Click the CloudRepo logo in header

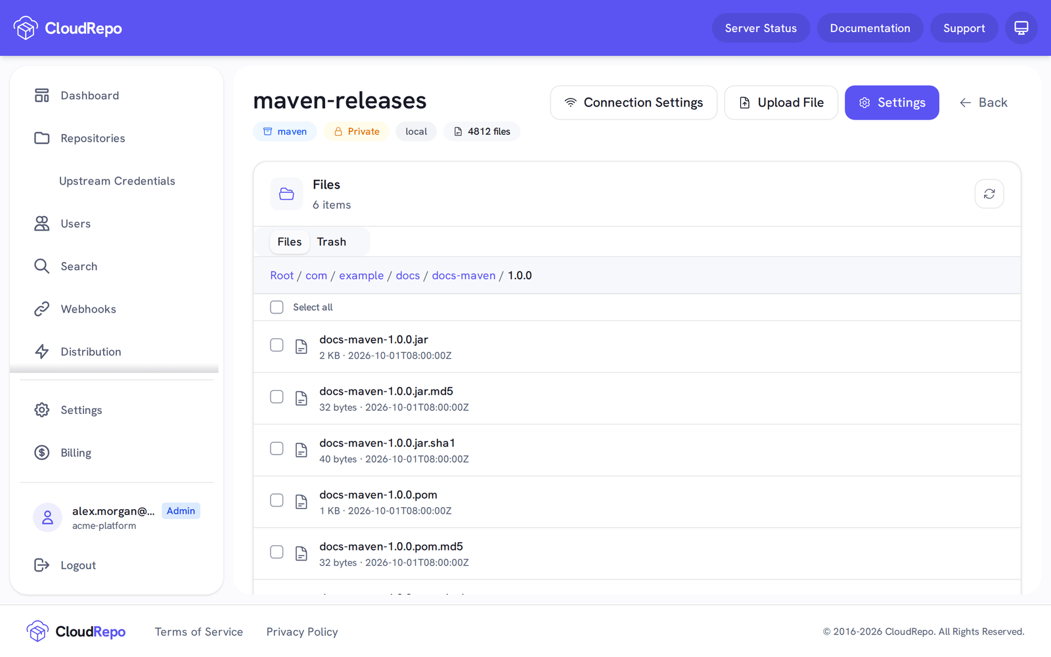click(x=68, y=28)
